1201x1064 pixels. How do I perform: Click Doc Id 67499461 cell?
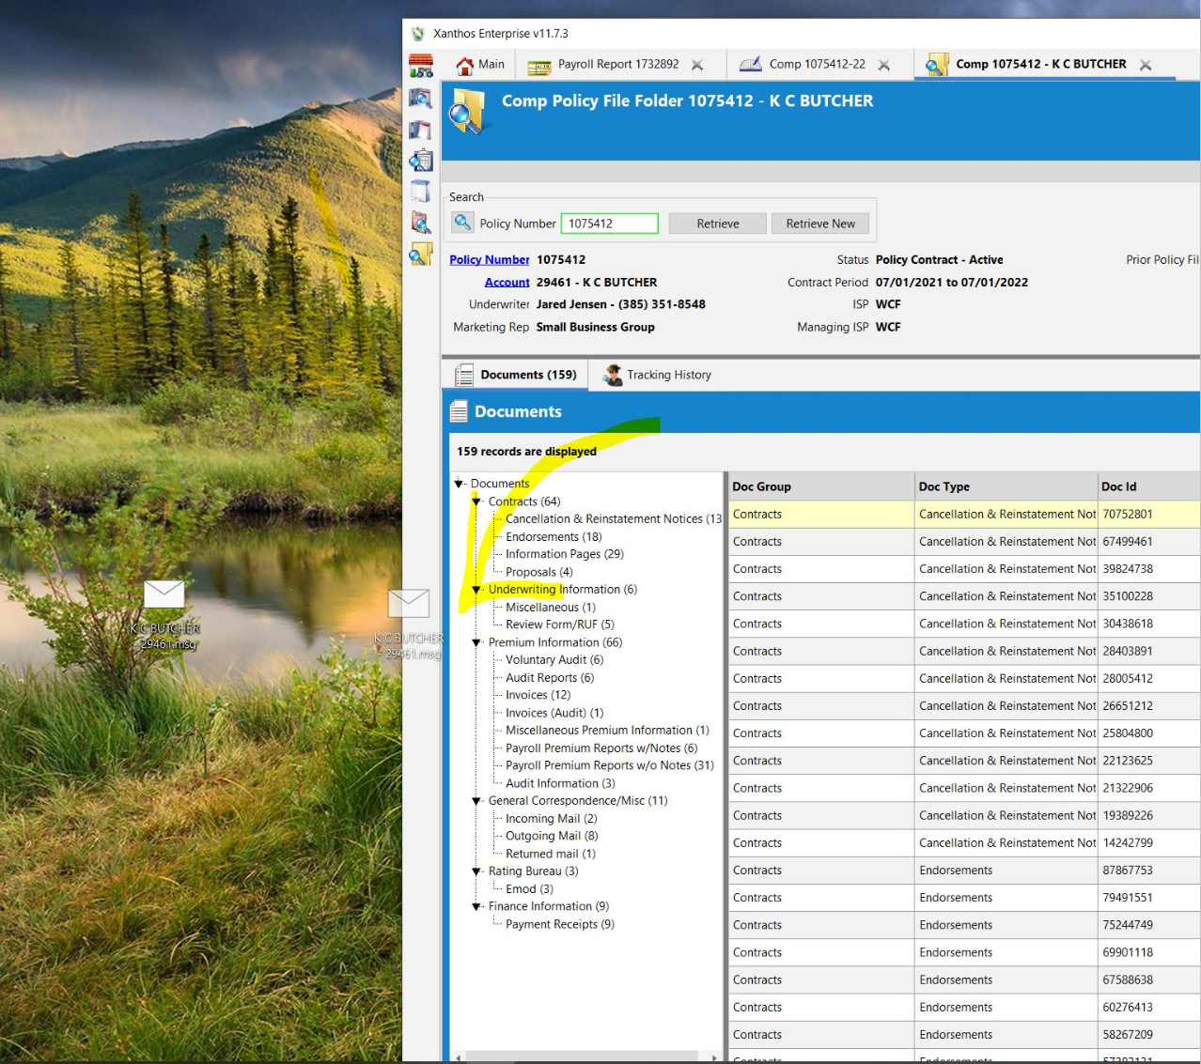1148,542
